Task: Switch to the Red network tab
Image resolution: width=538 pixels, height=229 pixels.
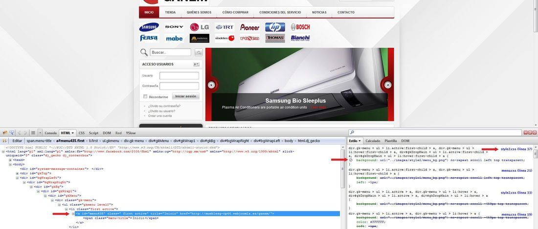Action: 118,133
